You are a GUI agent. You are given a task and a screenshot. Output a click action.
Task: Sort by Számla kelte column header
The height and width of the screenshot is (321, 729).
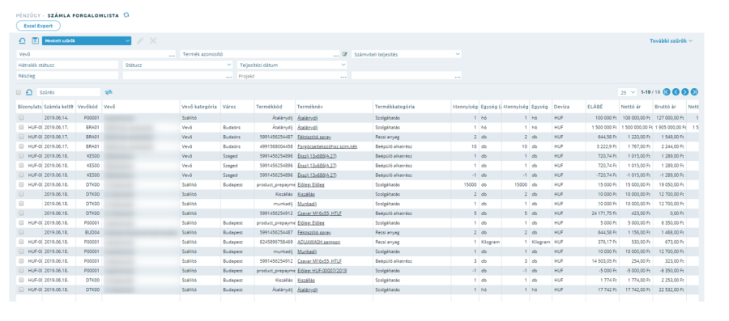click(59, 107)
